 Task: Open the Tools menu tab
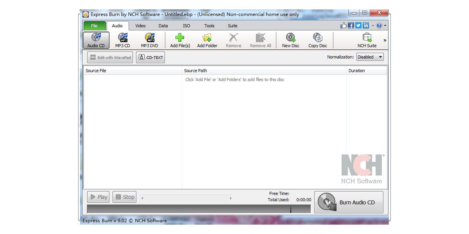209,25
